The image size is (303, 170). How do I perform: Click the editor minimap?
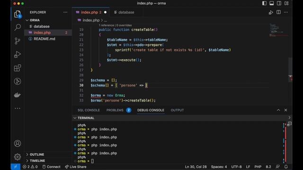point(278,30)
